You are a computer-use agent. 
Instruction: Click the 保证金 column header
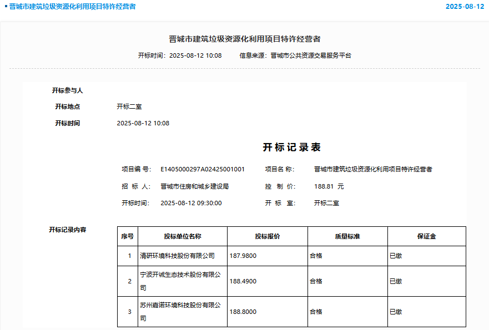pos(426,236)
